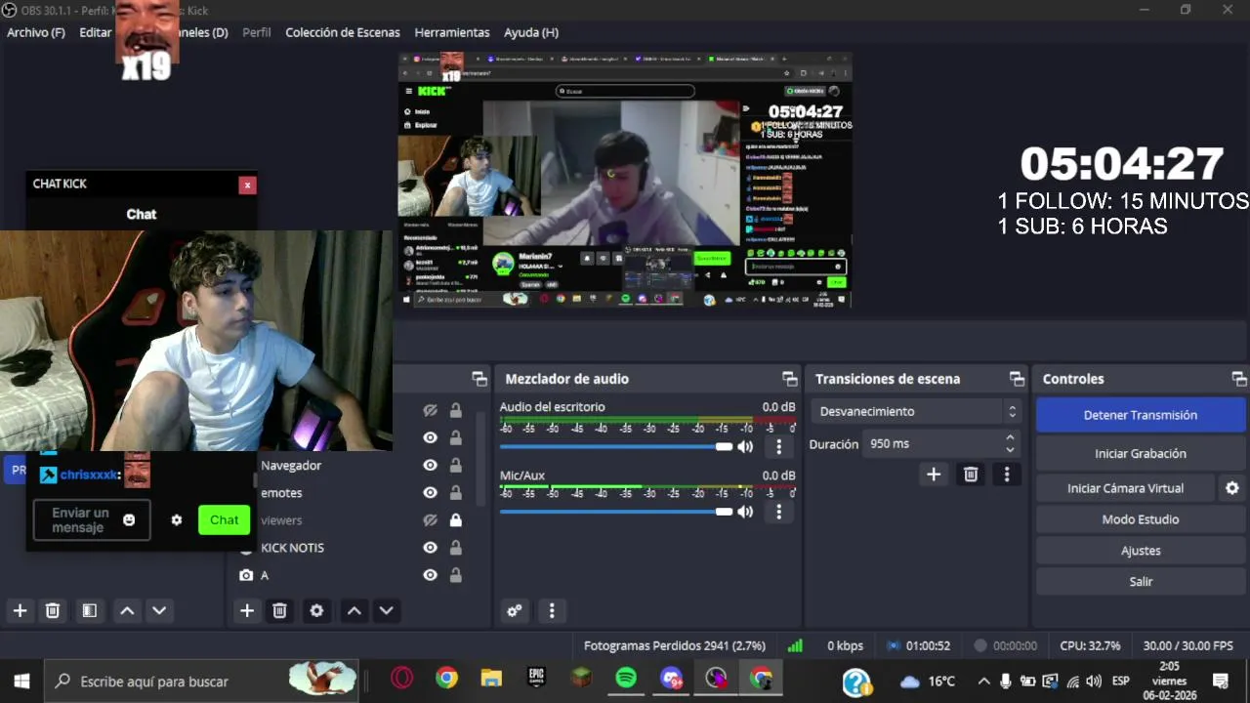Hide the A camera source
Image resolution: width=1250 pixels, height=703 pixels.
[430, 575]
